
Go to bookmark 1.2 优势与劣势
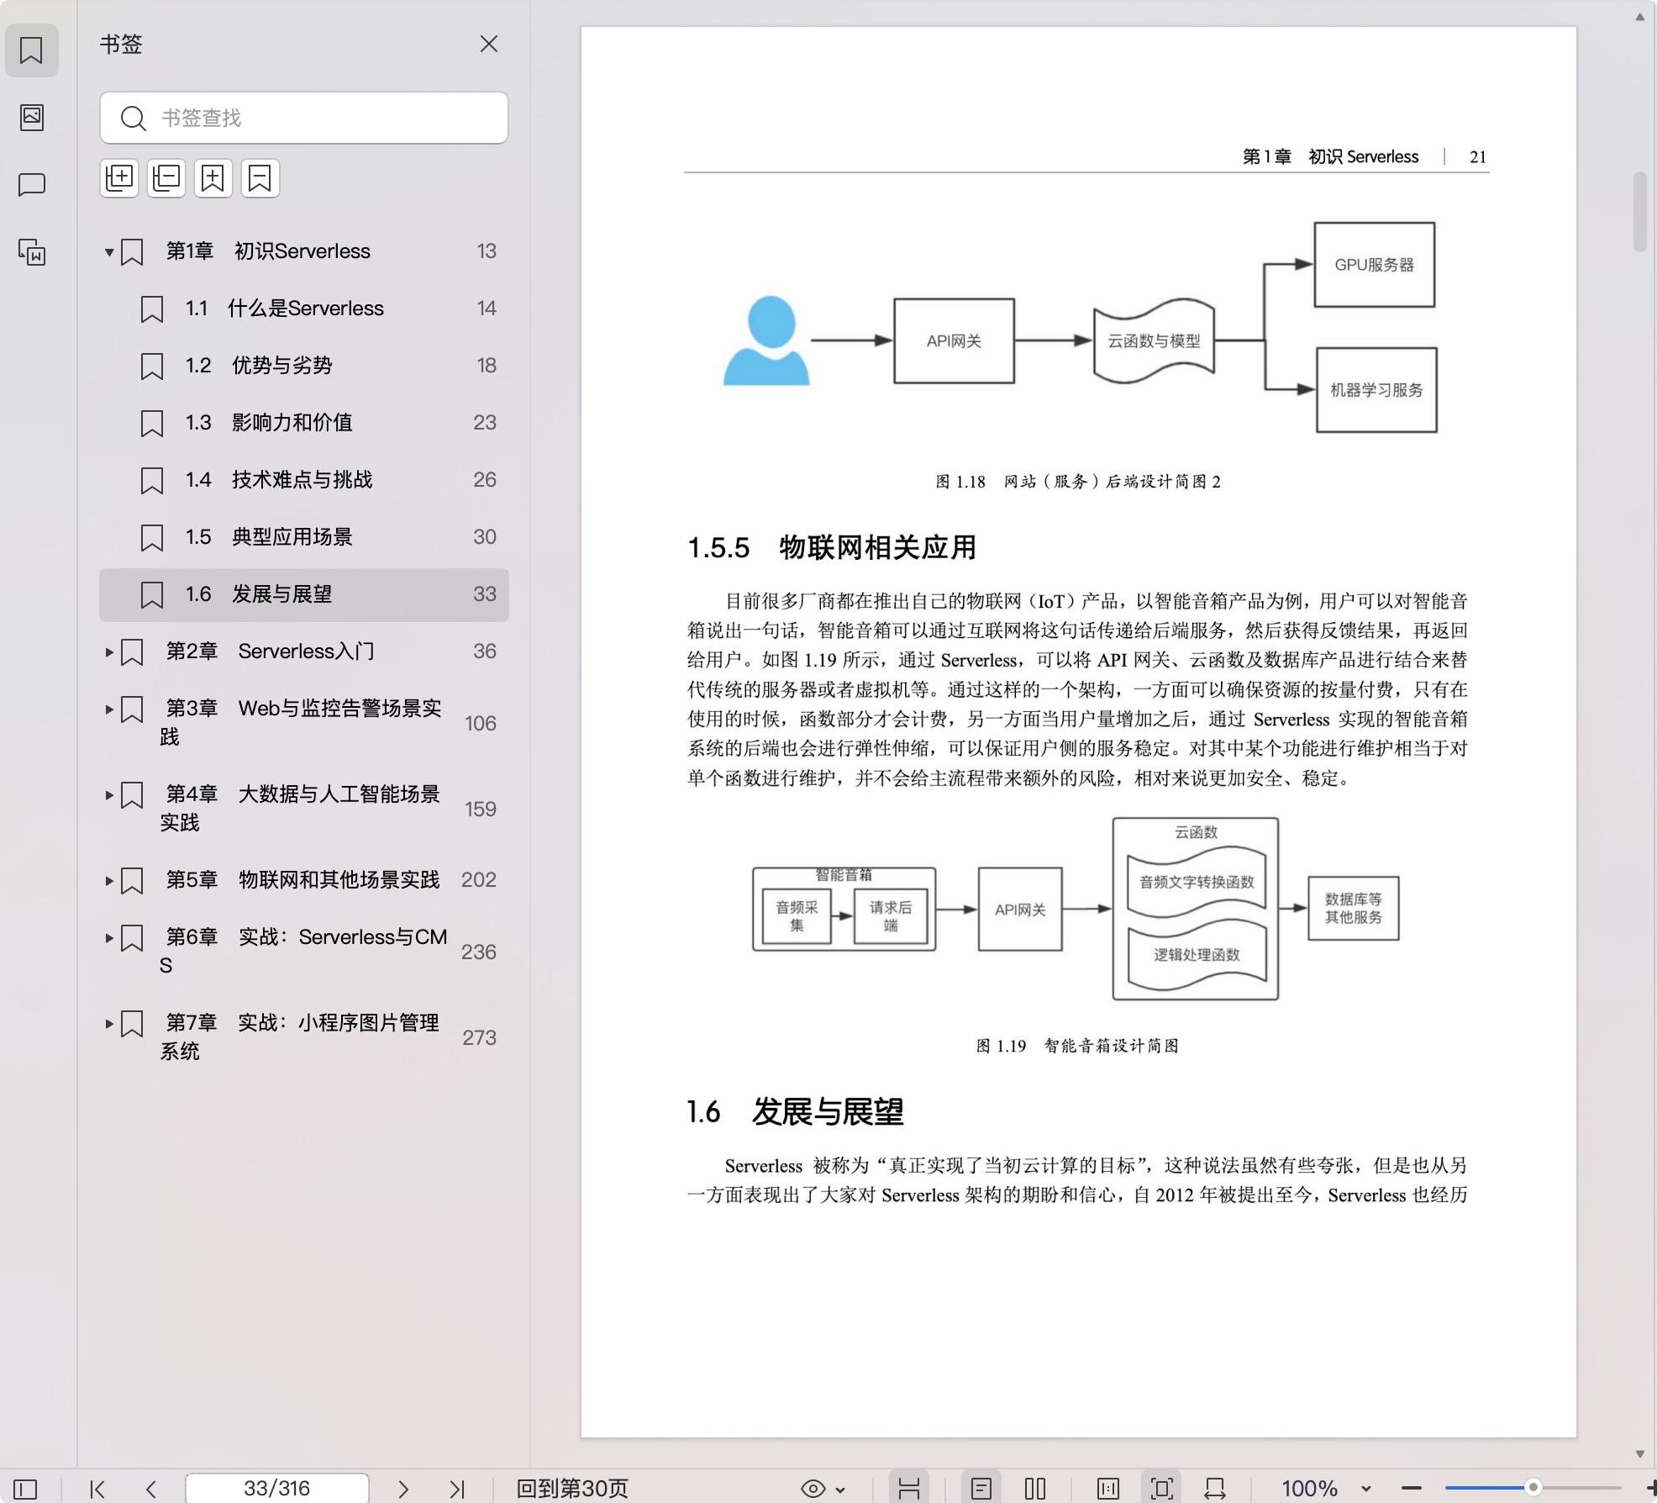pos(304,366)
